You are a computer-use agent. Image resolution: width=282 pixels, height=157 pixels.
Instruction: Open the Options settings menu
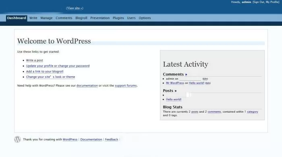(145, 18)
